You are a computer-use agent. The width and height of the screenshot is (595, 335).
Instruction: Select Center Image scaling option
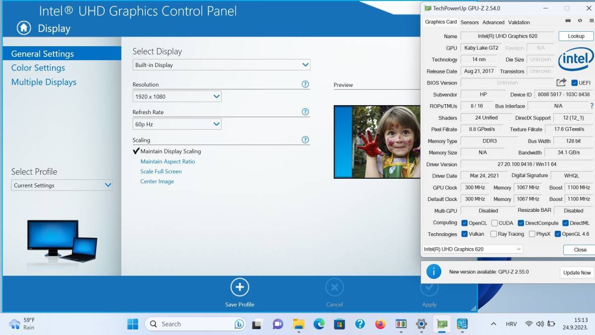pyautogui.click(x=157, y=181)
